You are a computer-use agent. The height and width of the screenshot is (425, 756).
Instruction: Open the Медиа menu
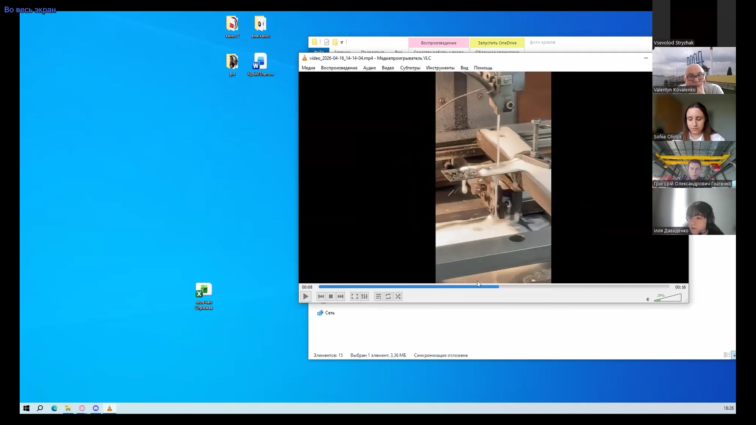point(308,68)
